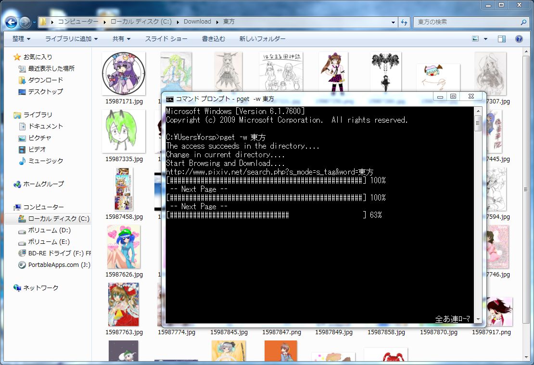
Task: Open PortableApps.com (J:) drive
Action: coord(59,265)
